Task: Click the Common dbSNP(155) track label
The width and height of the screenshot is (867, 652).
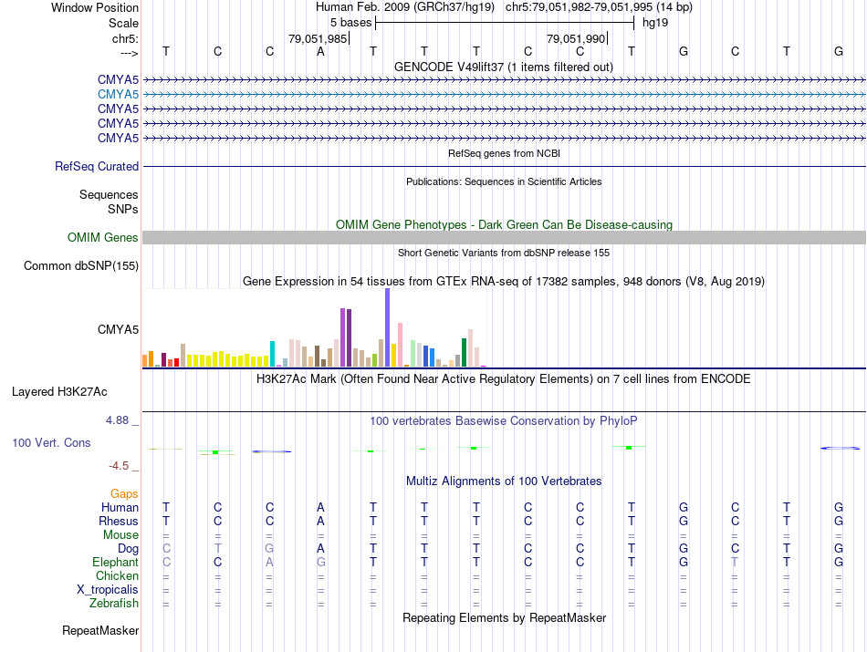Action: pyautogui.click(x=81, y=265)
